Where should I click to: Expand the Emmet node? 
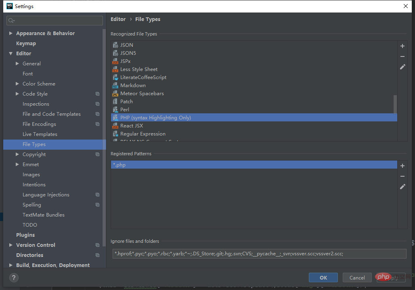tap(17, 165)
